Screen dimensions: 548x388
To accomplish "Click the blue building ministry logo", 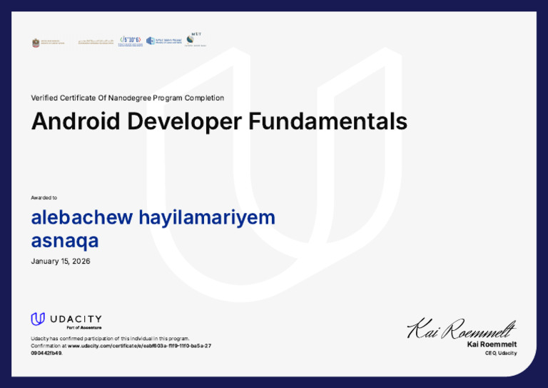I will click(x=164, y=41).
